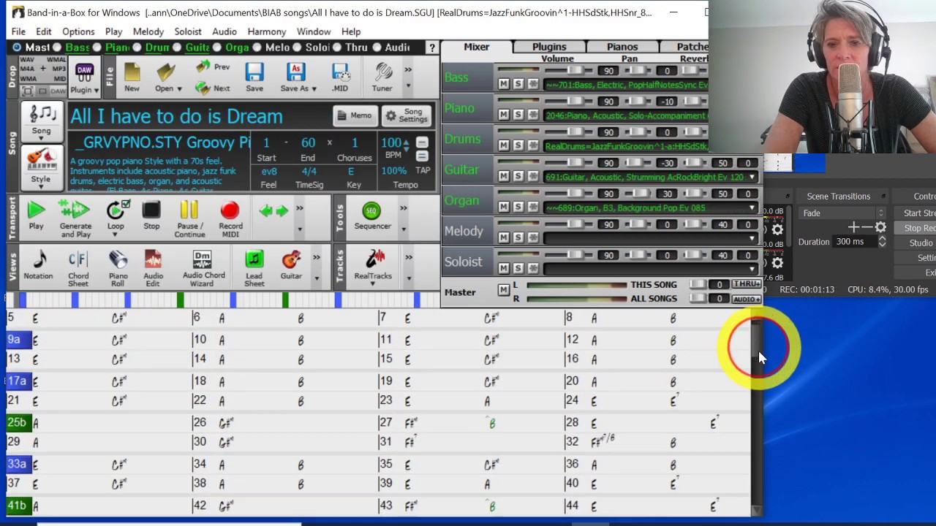The image size is (936, 526).
Task: Load the Prev song
Action: [x=213, y=67]
